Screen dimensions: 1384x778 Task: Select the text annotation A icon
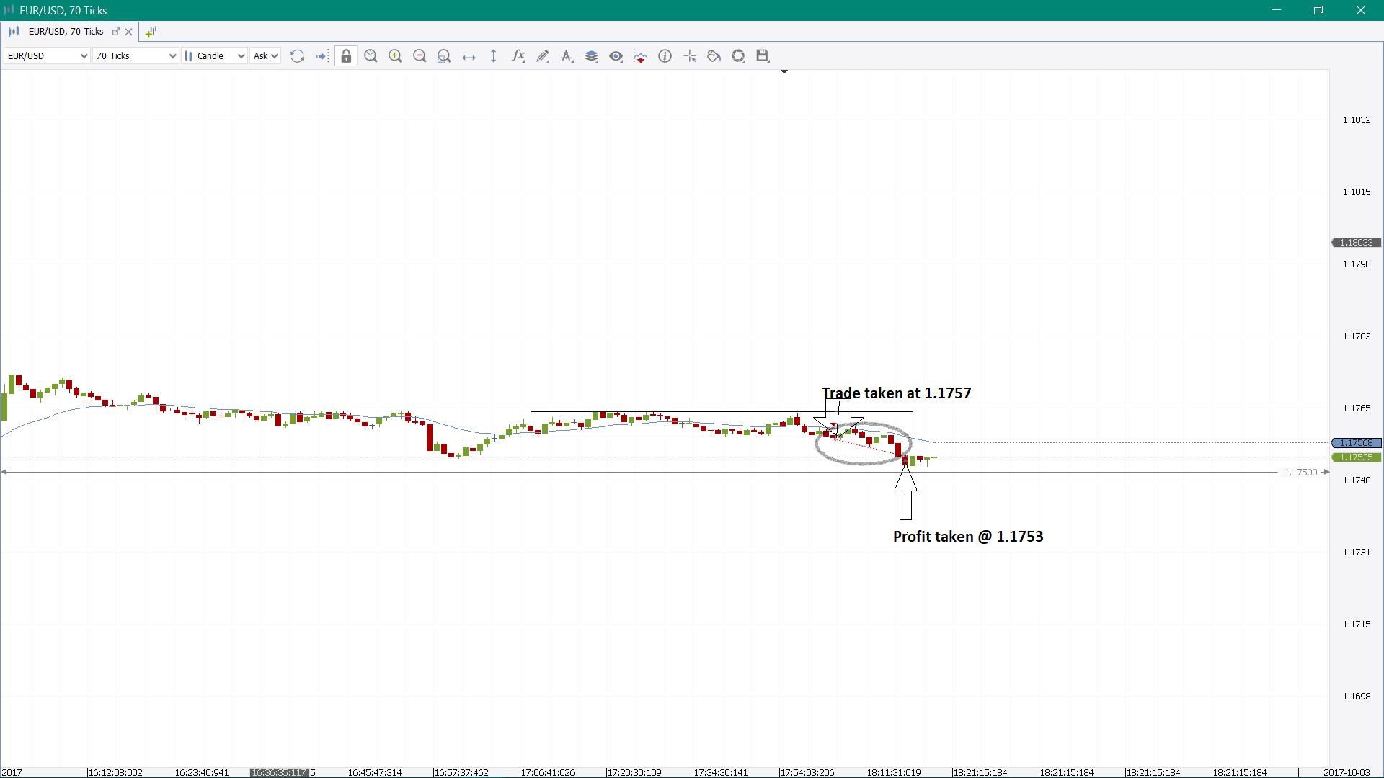[x=567, y=55]
